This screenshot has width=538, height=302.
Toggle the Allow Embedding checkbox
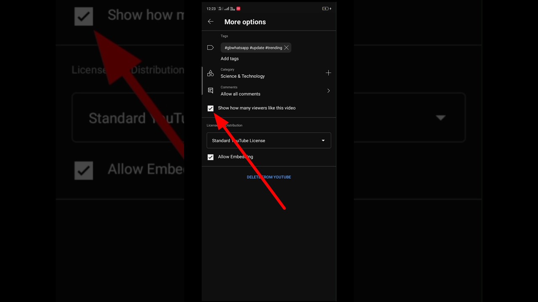[211, 157]
